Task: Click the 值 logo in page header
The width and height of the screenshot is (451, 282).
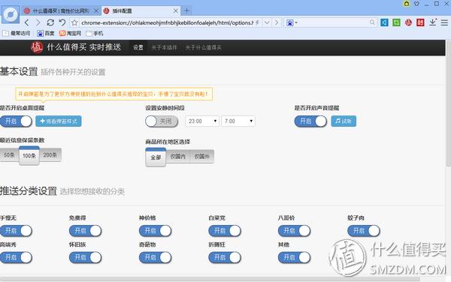Action: pos(37,47)
